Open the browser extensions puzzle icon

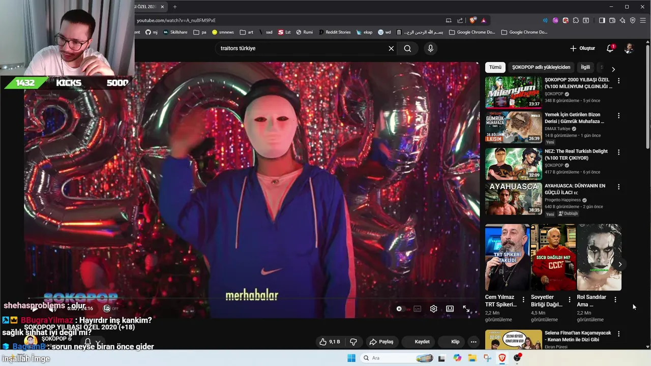click(576, 20)
